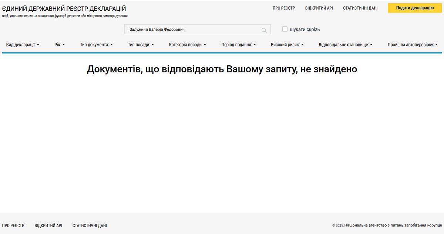444x234 pixels.
Task: Open the "Тип посади" dropdown
Action: point(141,45)
